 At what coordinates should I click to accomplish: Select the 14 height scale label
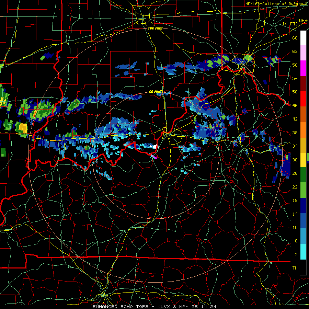[x=295, y=214]
